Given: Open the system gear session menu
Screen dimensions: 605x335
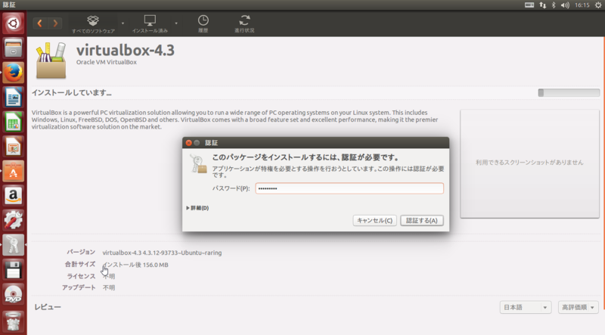Looking at the screenshot, I should point(598,5).
